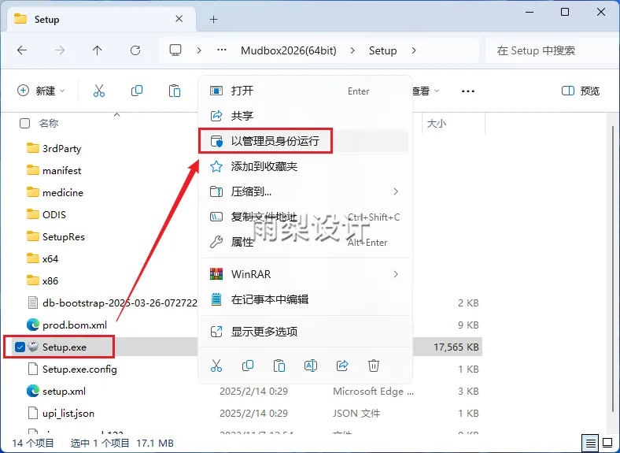This screenshot has width=620, height=453.
Task: Expand the 压缩到 submenu arrow
Action: click(396, 191)
